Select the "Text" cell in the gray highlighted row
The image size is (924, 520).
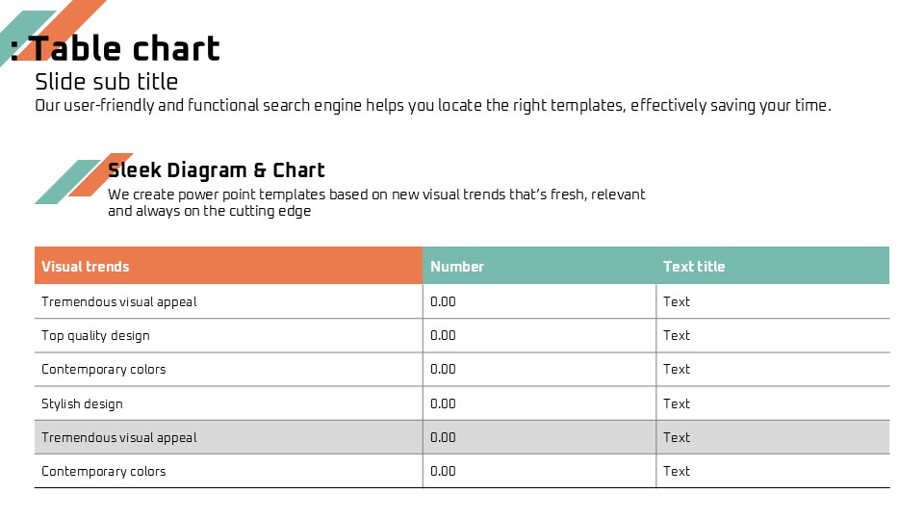677,437
